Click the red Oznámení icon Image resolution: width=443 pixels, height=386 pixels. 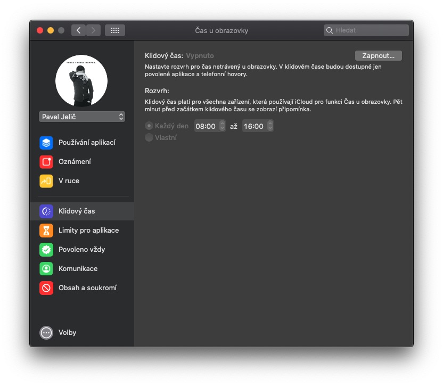coord(46,162)
